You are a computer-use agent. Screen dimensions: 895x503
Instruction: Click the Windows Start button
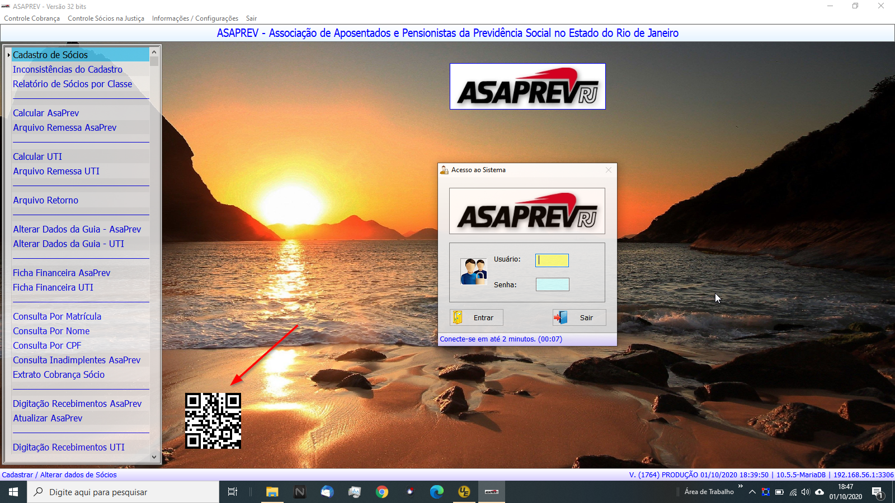pyautogui.click(x=13, y=492)
